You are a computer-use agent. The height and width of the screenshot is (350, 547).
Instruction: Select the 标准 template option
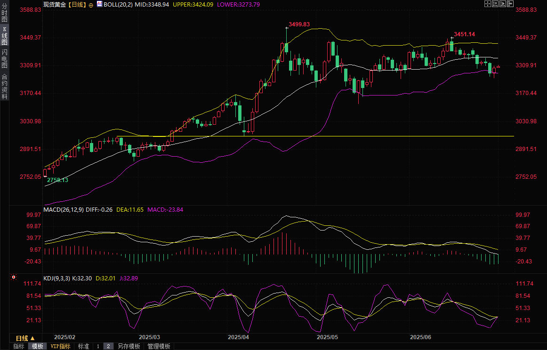83,346
